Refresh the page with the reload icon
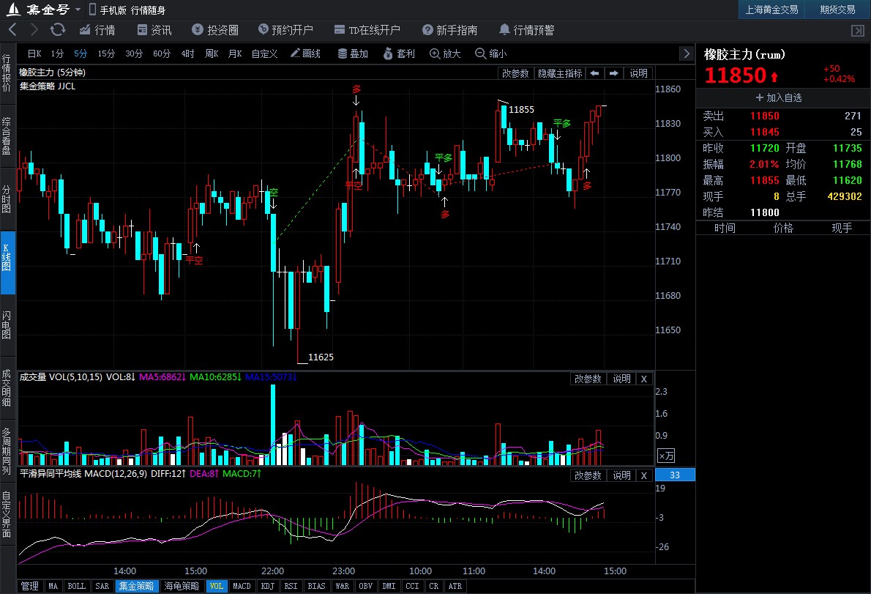871x594 pixels. click(x=58, y=29)
